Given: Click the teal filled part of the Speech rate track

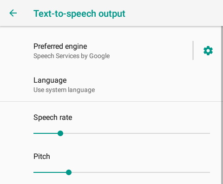Looking at the screenshot, I should [x=46, y=133].
